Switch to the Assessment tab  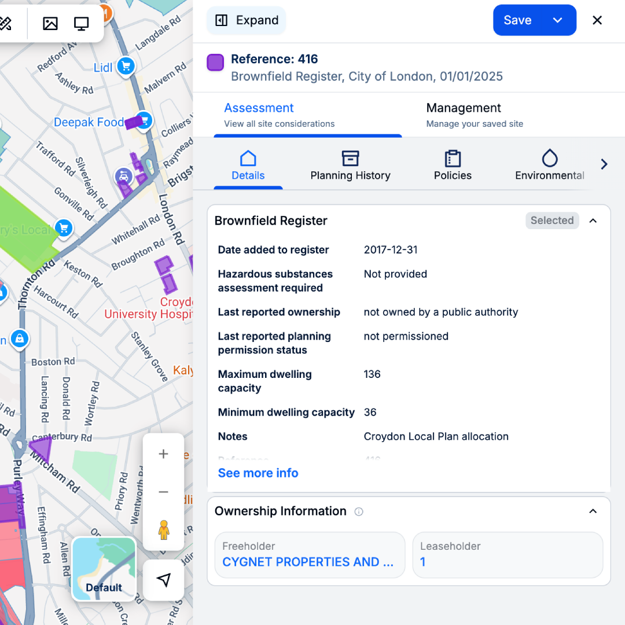tap(308, 116)
